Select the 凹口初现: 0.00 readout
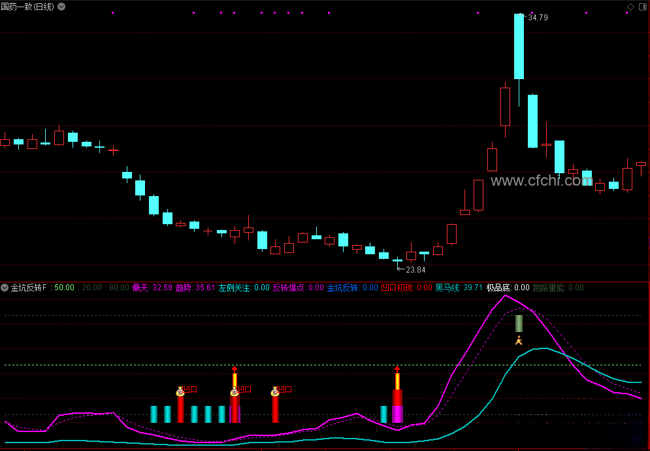Screen dimensions: 650x451 [x=407, y=288]
